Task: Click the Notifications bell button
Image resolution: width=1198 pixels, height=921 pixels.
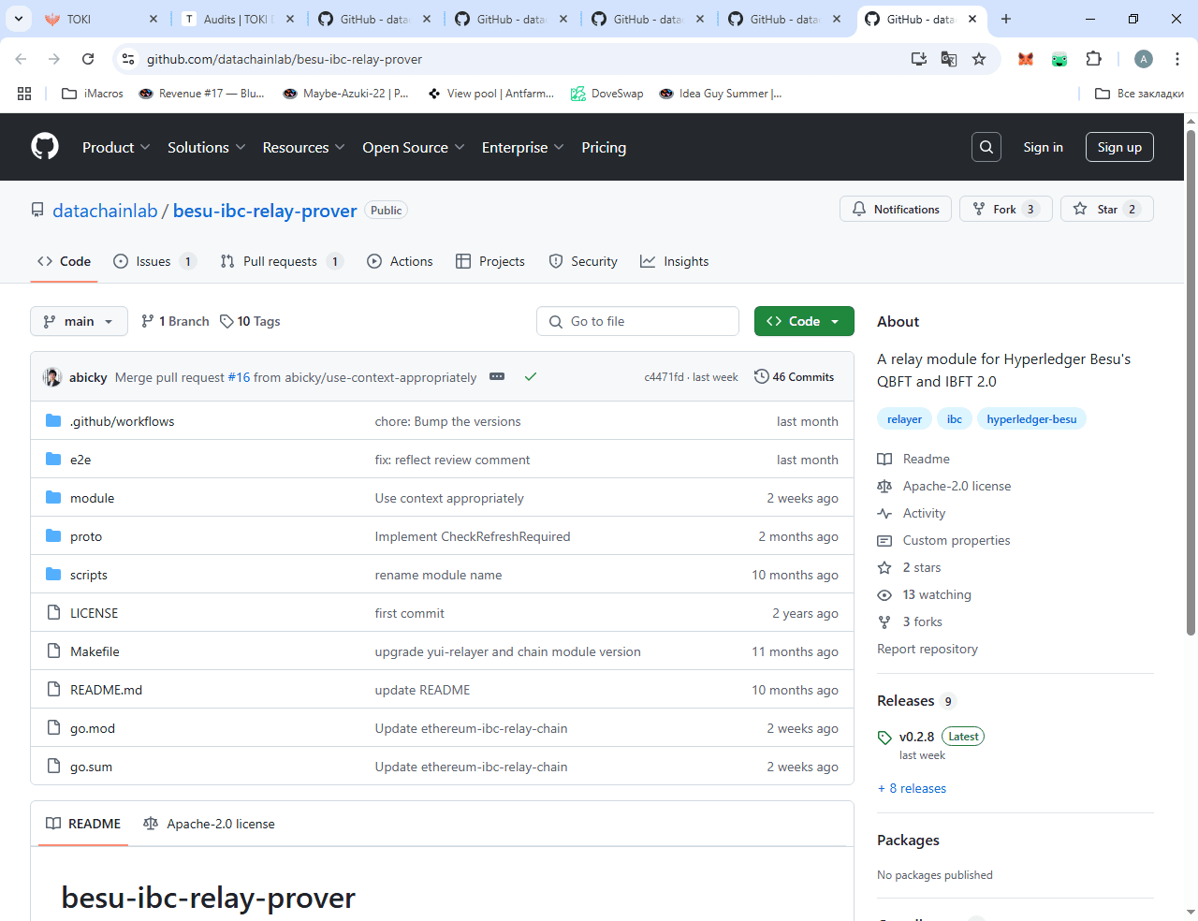Action: click(896, 209)
